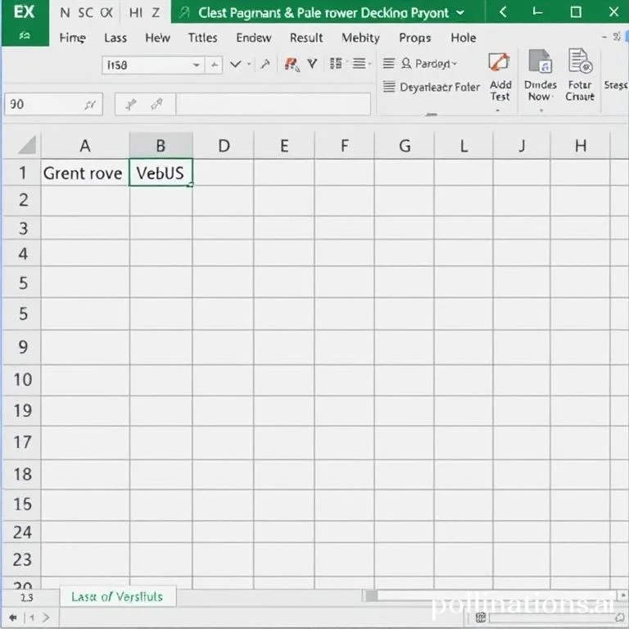
Task: Click the Deyarleacr Foler button
Action: (439, 87)
